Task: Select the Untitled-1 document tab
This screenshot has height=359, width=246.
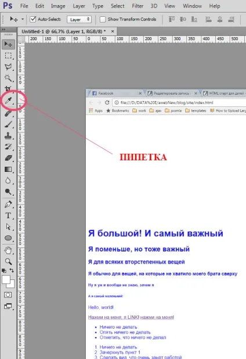Action: point(64,31)
